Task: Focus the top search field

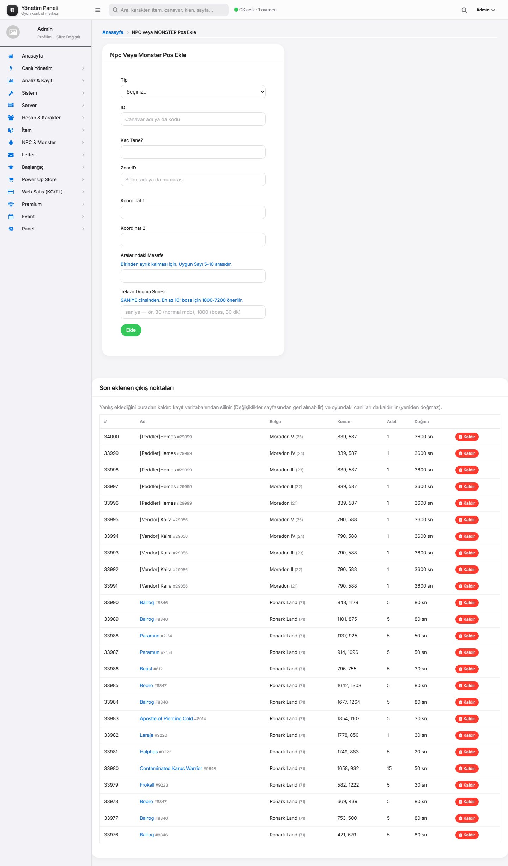Action: (169, 10)
